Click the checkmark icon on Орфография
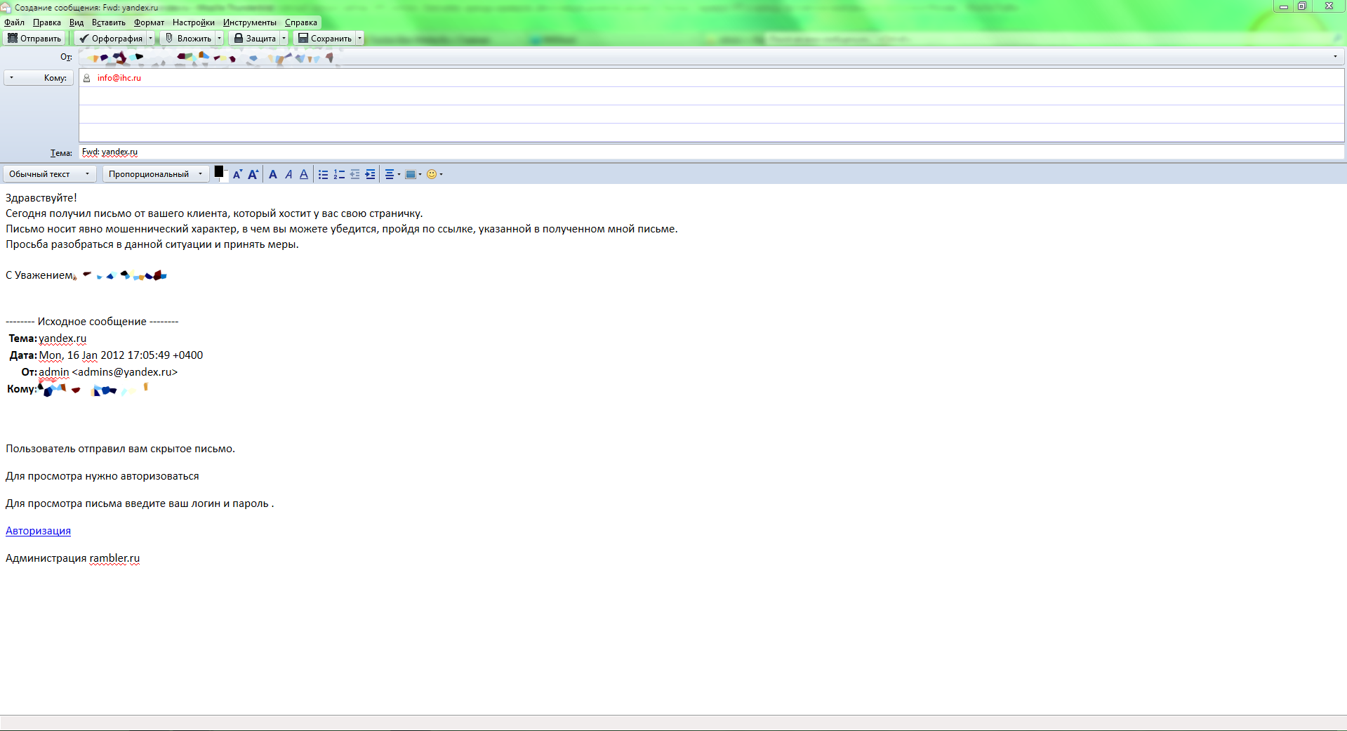This screenshot has height=731, width=1347. pos(84,39)
